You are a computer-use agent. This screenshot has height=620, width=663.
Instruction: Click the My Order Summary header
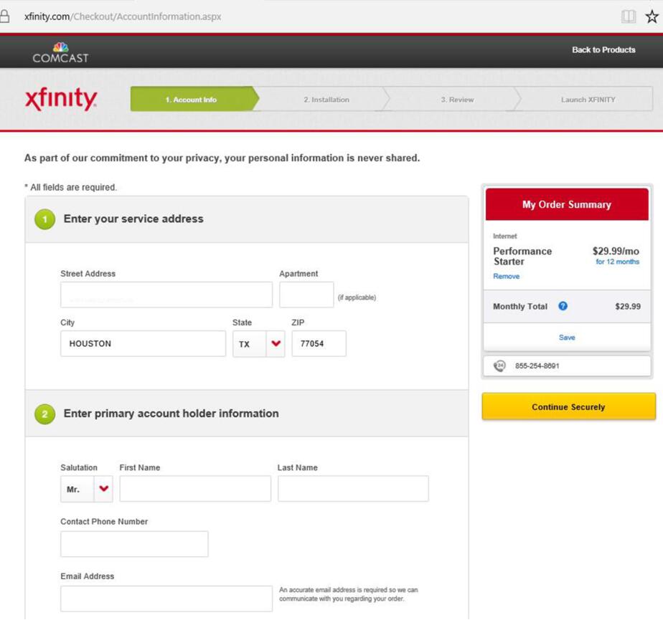coord(567,204)
